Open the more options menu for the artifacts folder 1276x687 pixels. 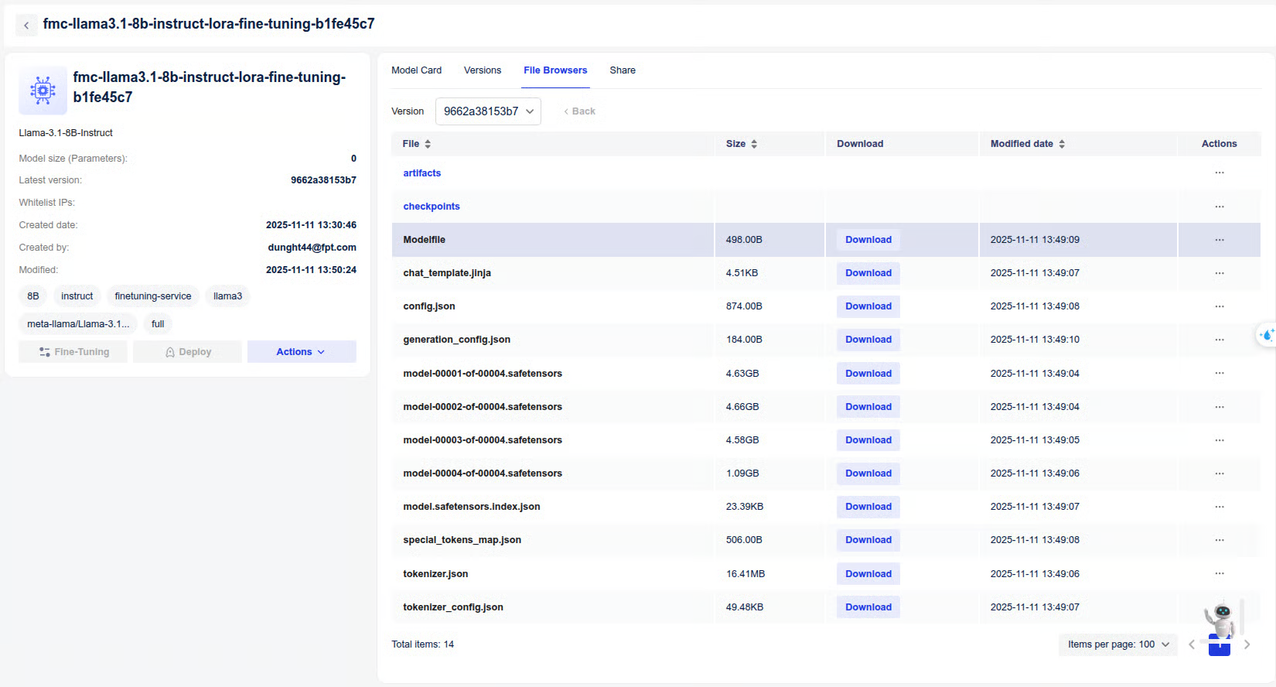1219,173
